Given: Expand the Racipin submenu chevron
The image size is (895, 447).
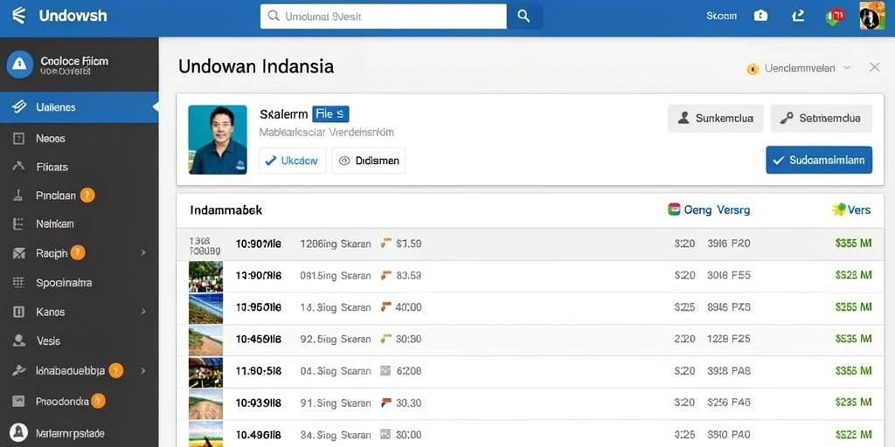Looking at the screenshot, I should 143,252.
